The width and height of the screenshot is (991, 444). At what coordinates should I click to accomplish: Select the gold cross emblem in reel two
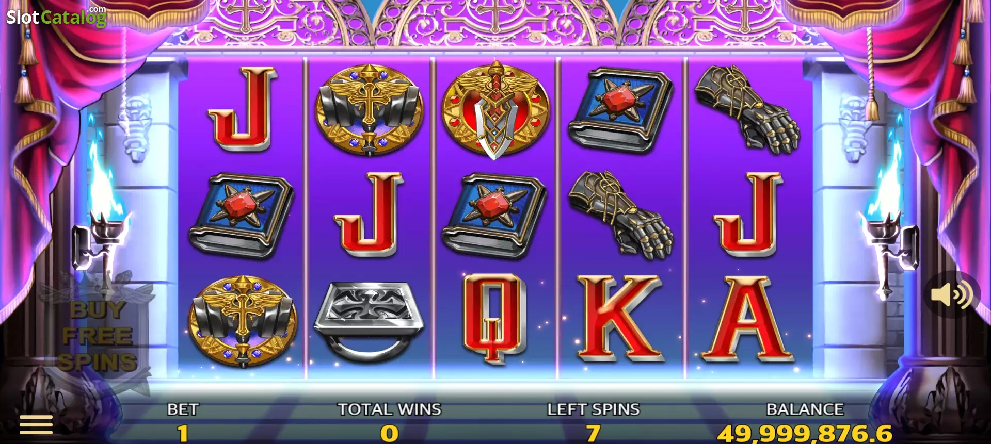coord(369,110)
